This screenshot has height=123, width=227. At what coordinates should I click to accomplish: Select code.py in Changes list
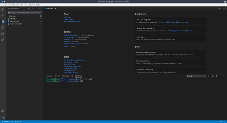(25, 19)
